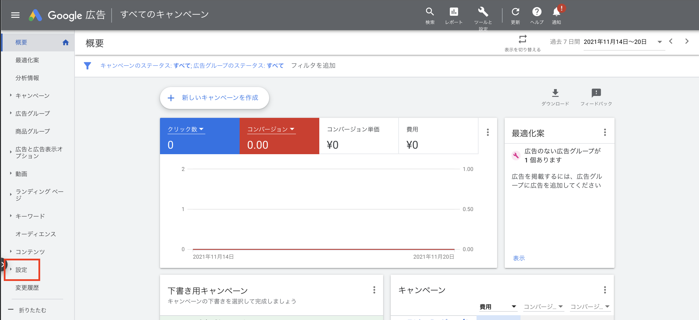Open the Help (ヘルプ) icon

[x=537, y=12]
